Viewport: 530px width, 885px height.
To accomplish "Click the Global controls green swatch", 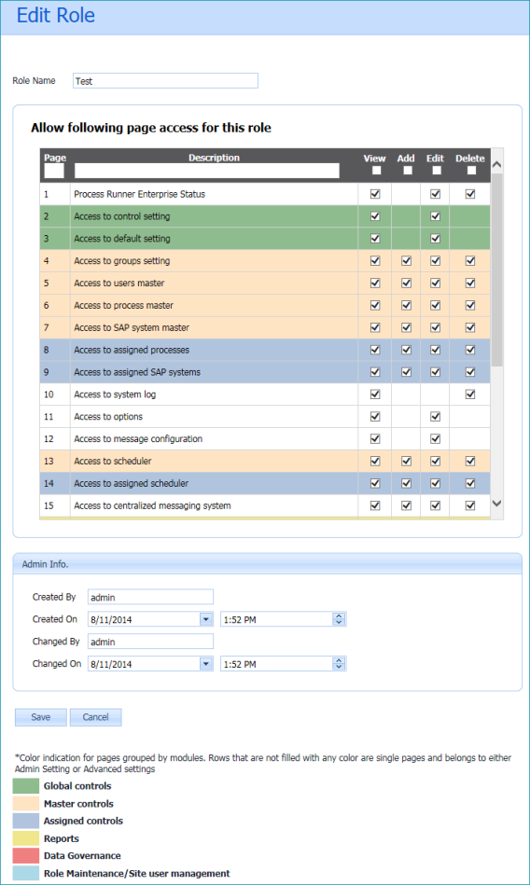I will [x=26, y=786].
